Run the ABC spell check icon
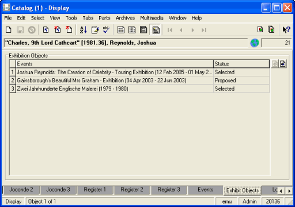The height and width of the screenshot is (207, 295). pyautogui.click(x=107, y=30)
